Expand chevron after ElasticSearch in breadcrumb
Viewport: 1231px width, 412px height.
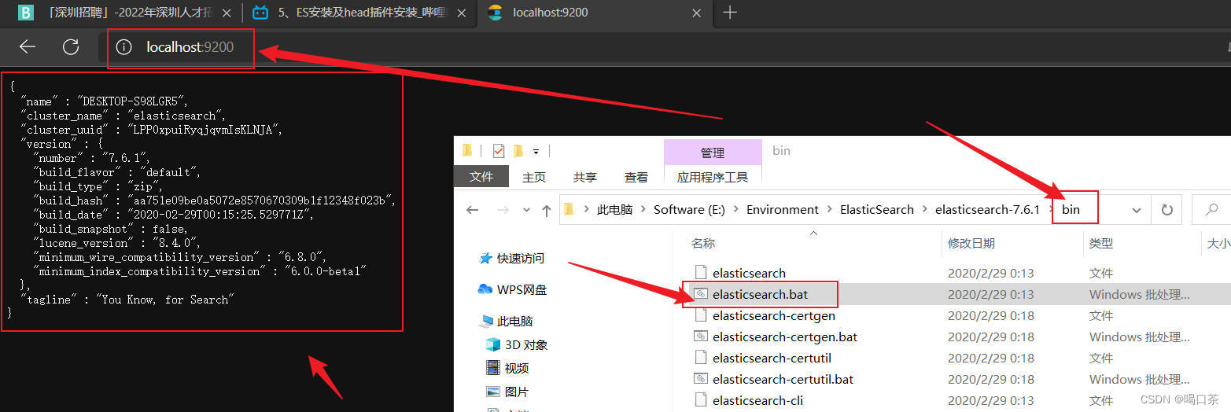pyautogui.click(x=924, y=210)
